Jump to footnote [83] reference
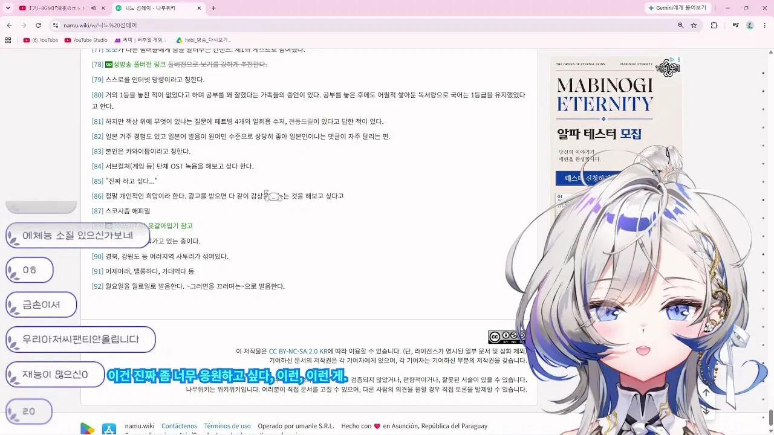This screenshot has width=774, height=435. click(x=97, y=152)
